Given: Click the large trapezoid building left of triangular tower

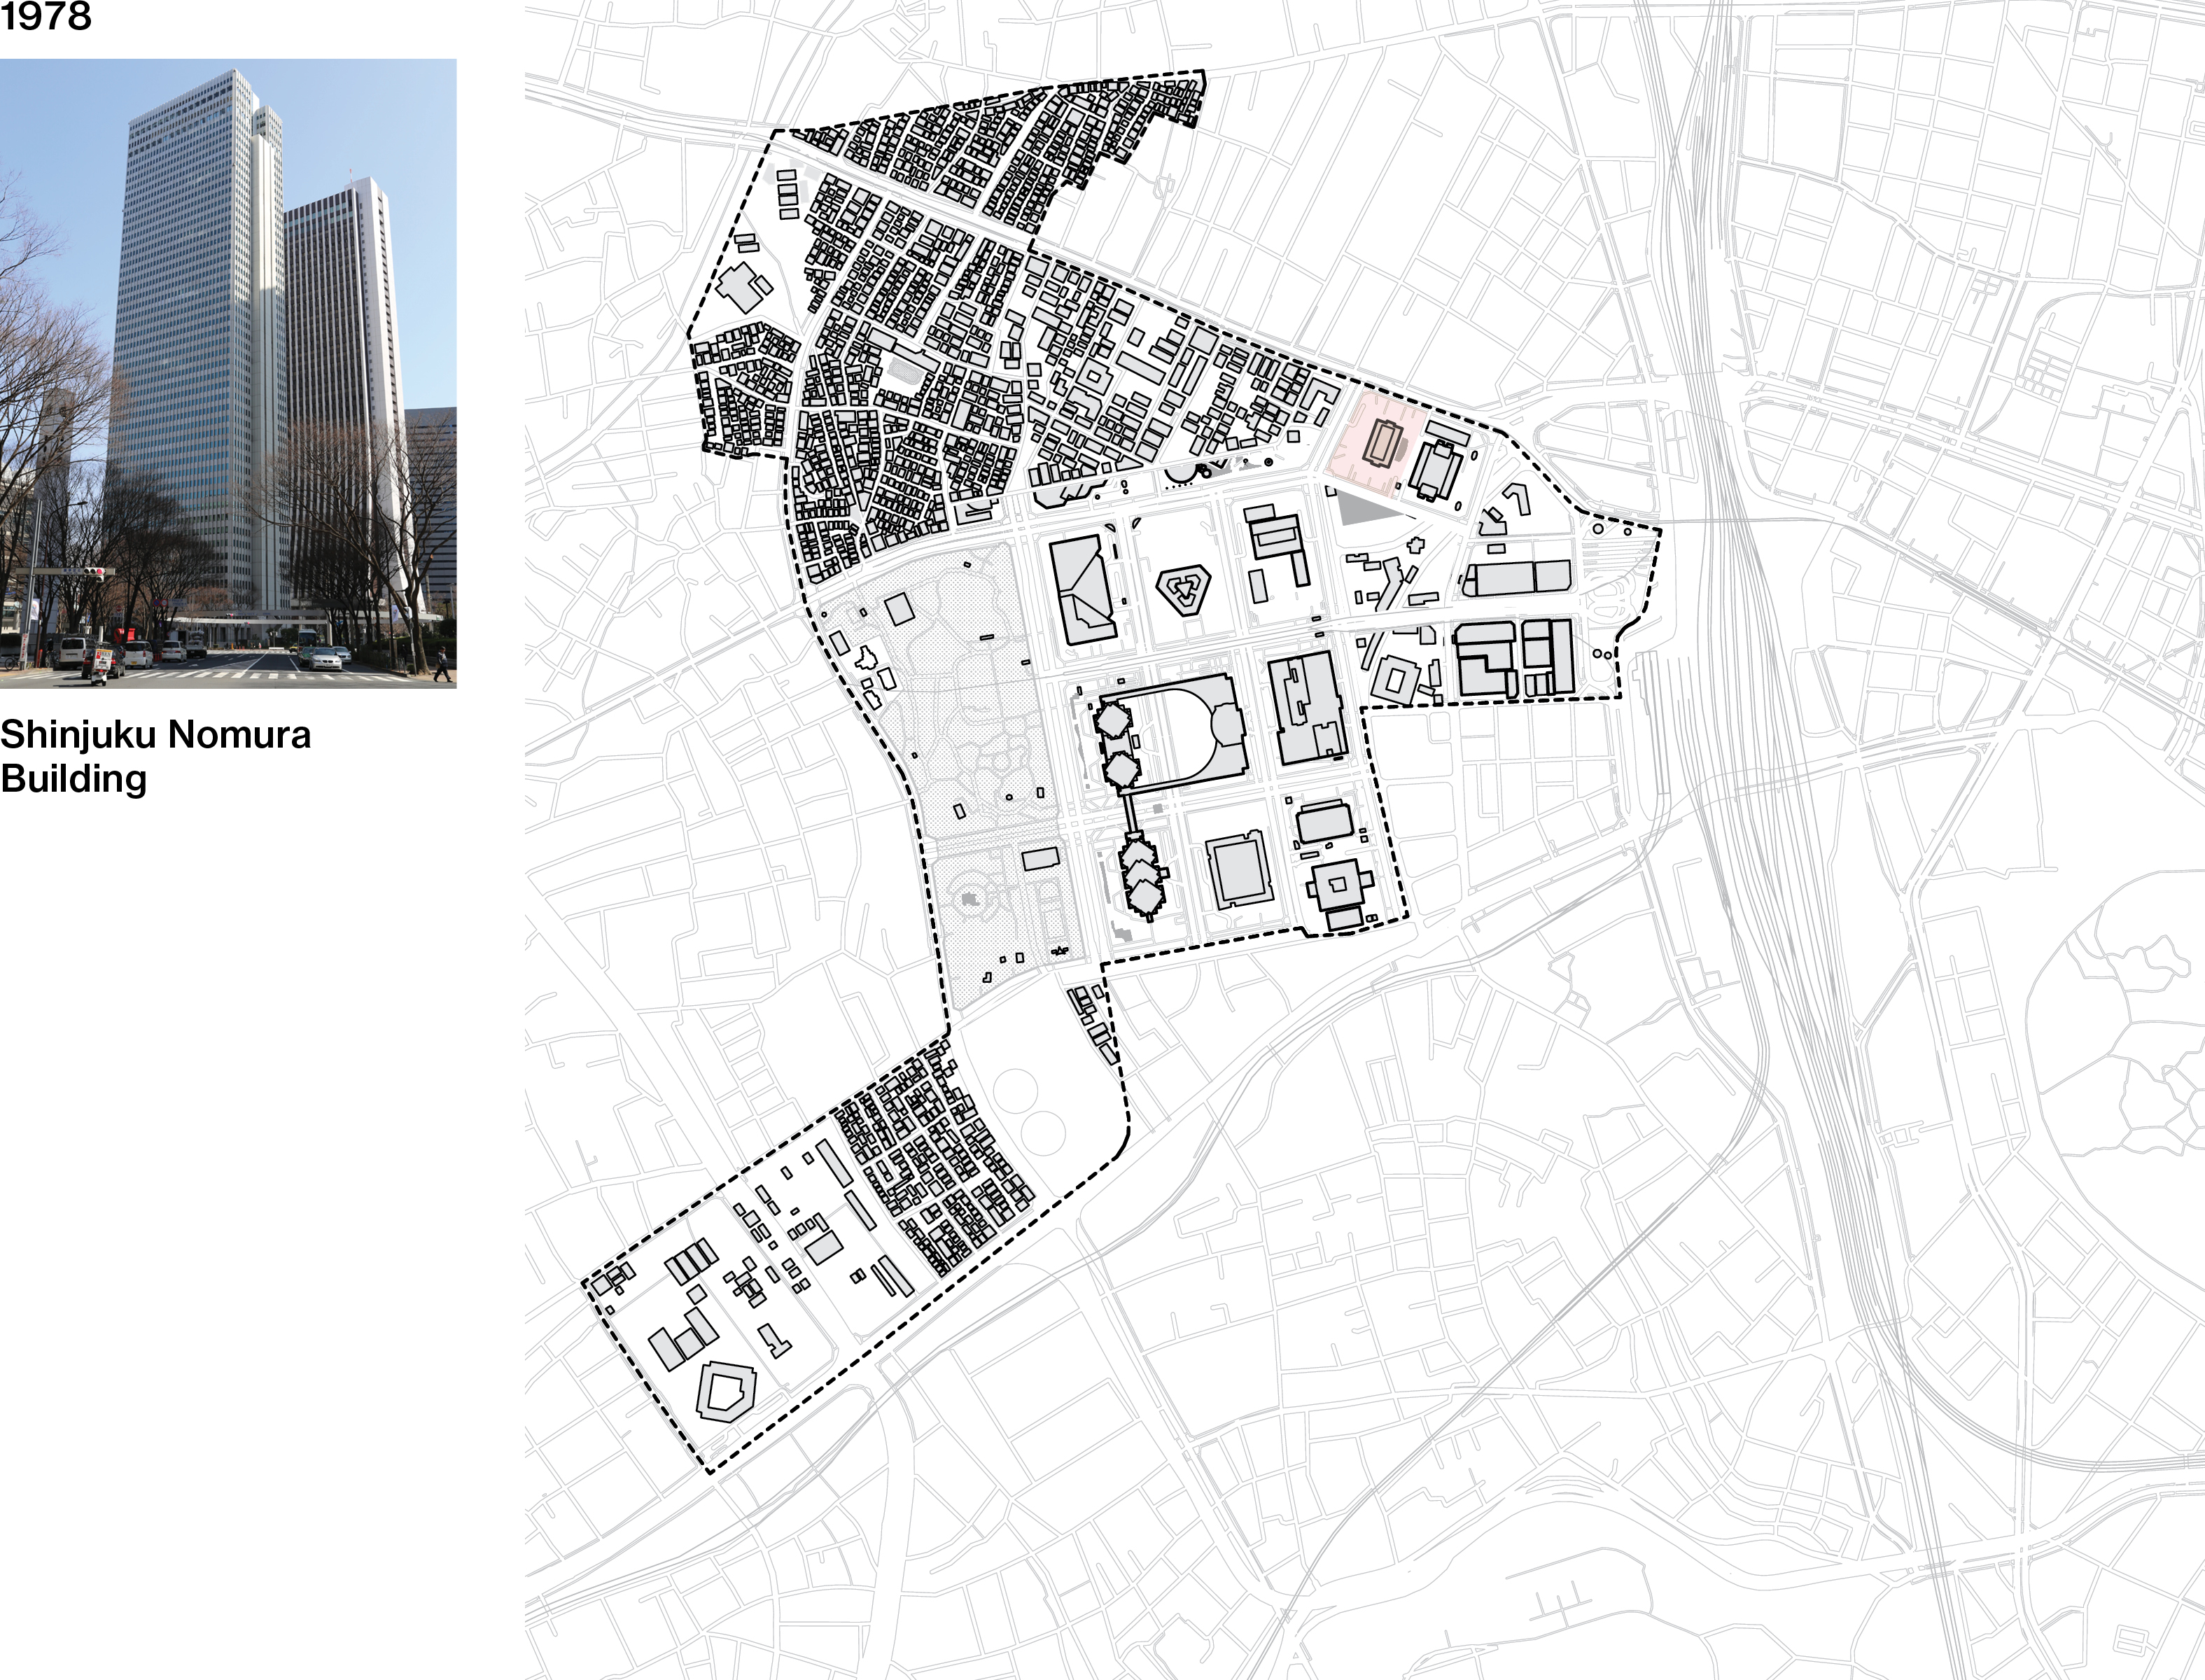Looking at the screenshot, I should 1084,590.
